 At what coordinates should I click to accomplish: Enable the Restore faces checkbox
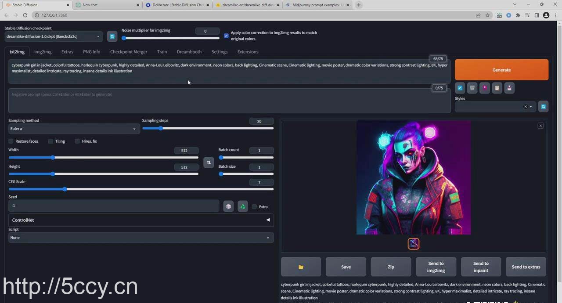click(11, 141)
